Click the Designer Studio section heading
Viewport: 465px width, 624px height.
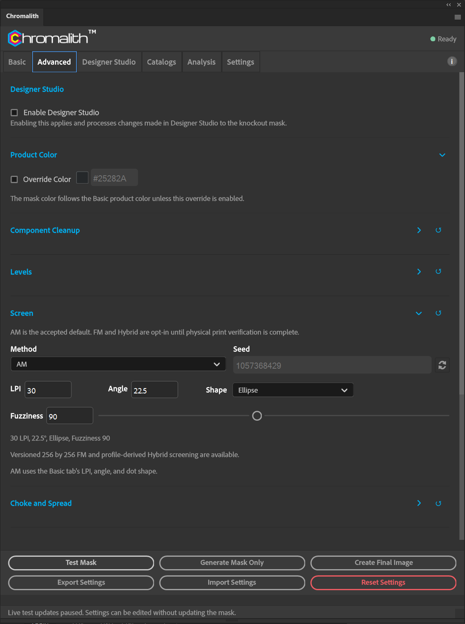pyautogui.click(x=37, y=89)
